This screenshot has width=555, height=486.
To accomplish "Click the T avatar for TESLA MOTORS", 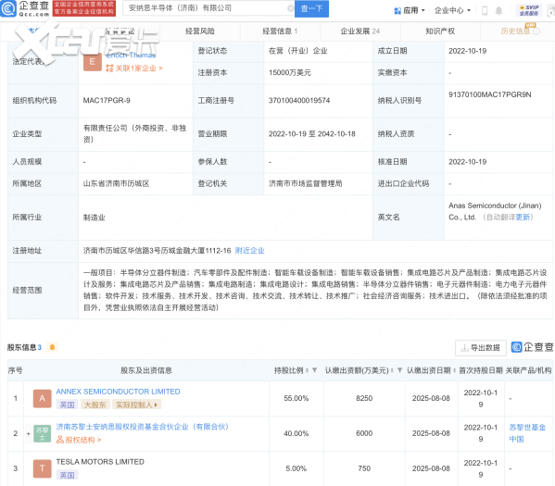I will (42, 468).
